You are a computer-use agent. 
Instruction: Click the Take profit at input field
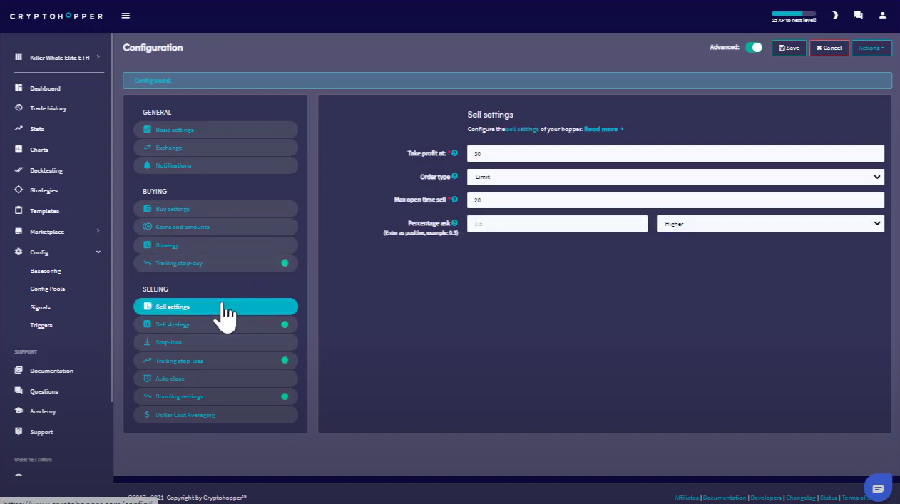675,154
